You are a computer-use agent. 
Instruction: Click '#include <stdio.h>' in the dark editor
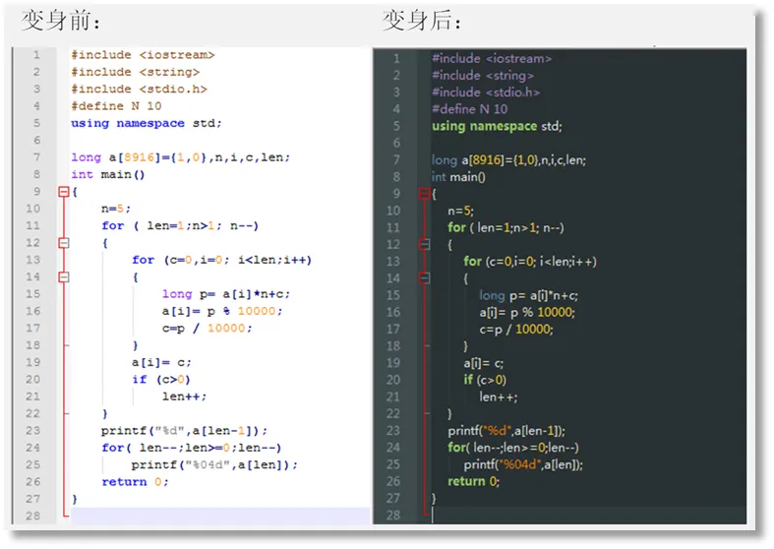pyautogui.click(x=486, y=92)
